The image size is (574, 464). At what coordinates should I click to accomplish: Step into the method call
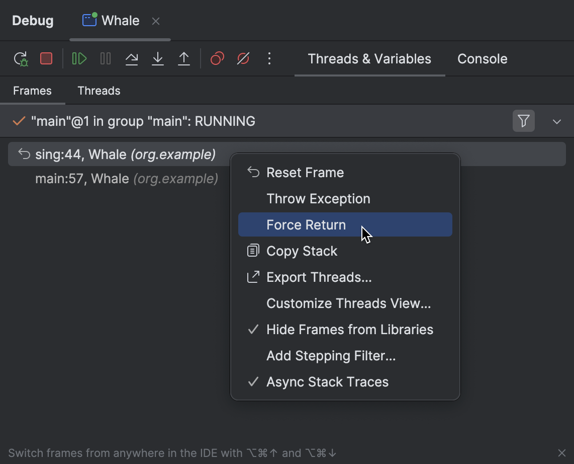(x=157, y=59)
